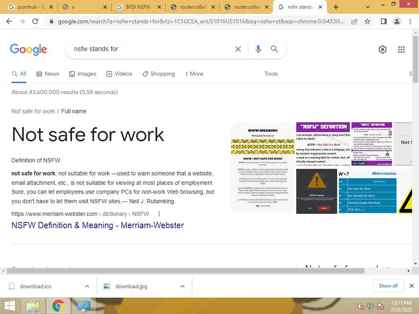Click the browser forward arrow
419x314 pixels.
[x=22, y=21]
